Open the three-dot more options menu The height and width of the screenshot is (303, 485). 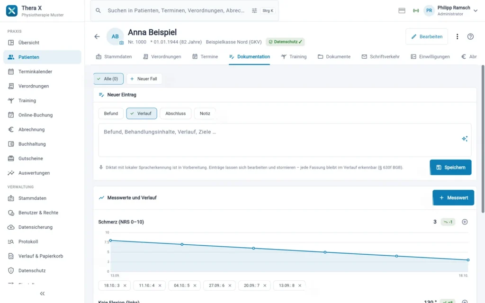pyautogui.click(x=457, y=36)
